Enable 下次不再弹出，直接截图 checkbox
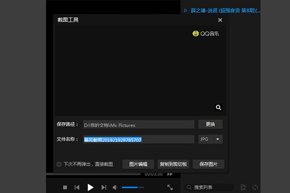290x193 pixels. tap(59, 164)
